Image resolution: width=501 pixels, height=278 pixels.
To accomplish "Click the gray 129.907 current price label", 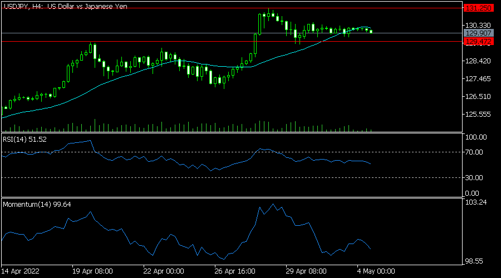I will [477, 33].
